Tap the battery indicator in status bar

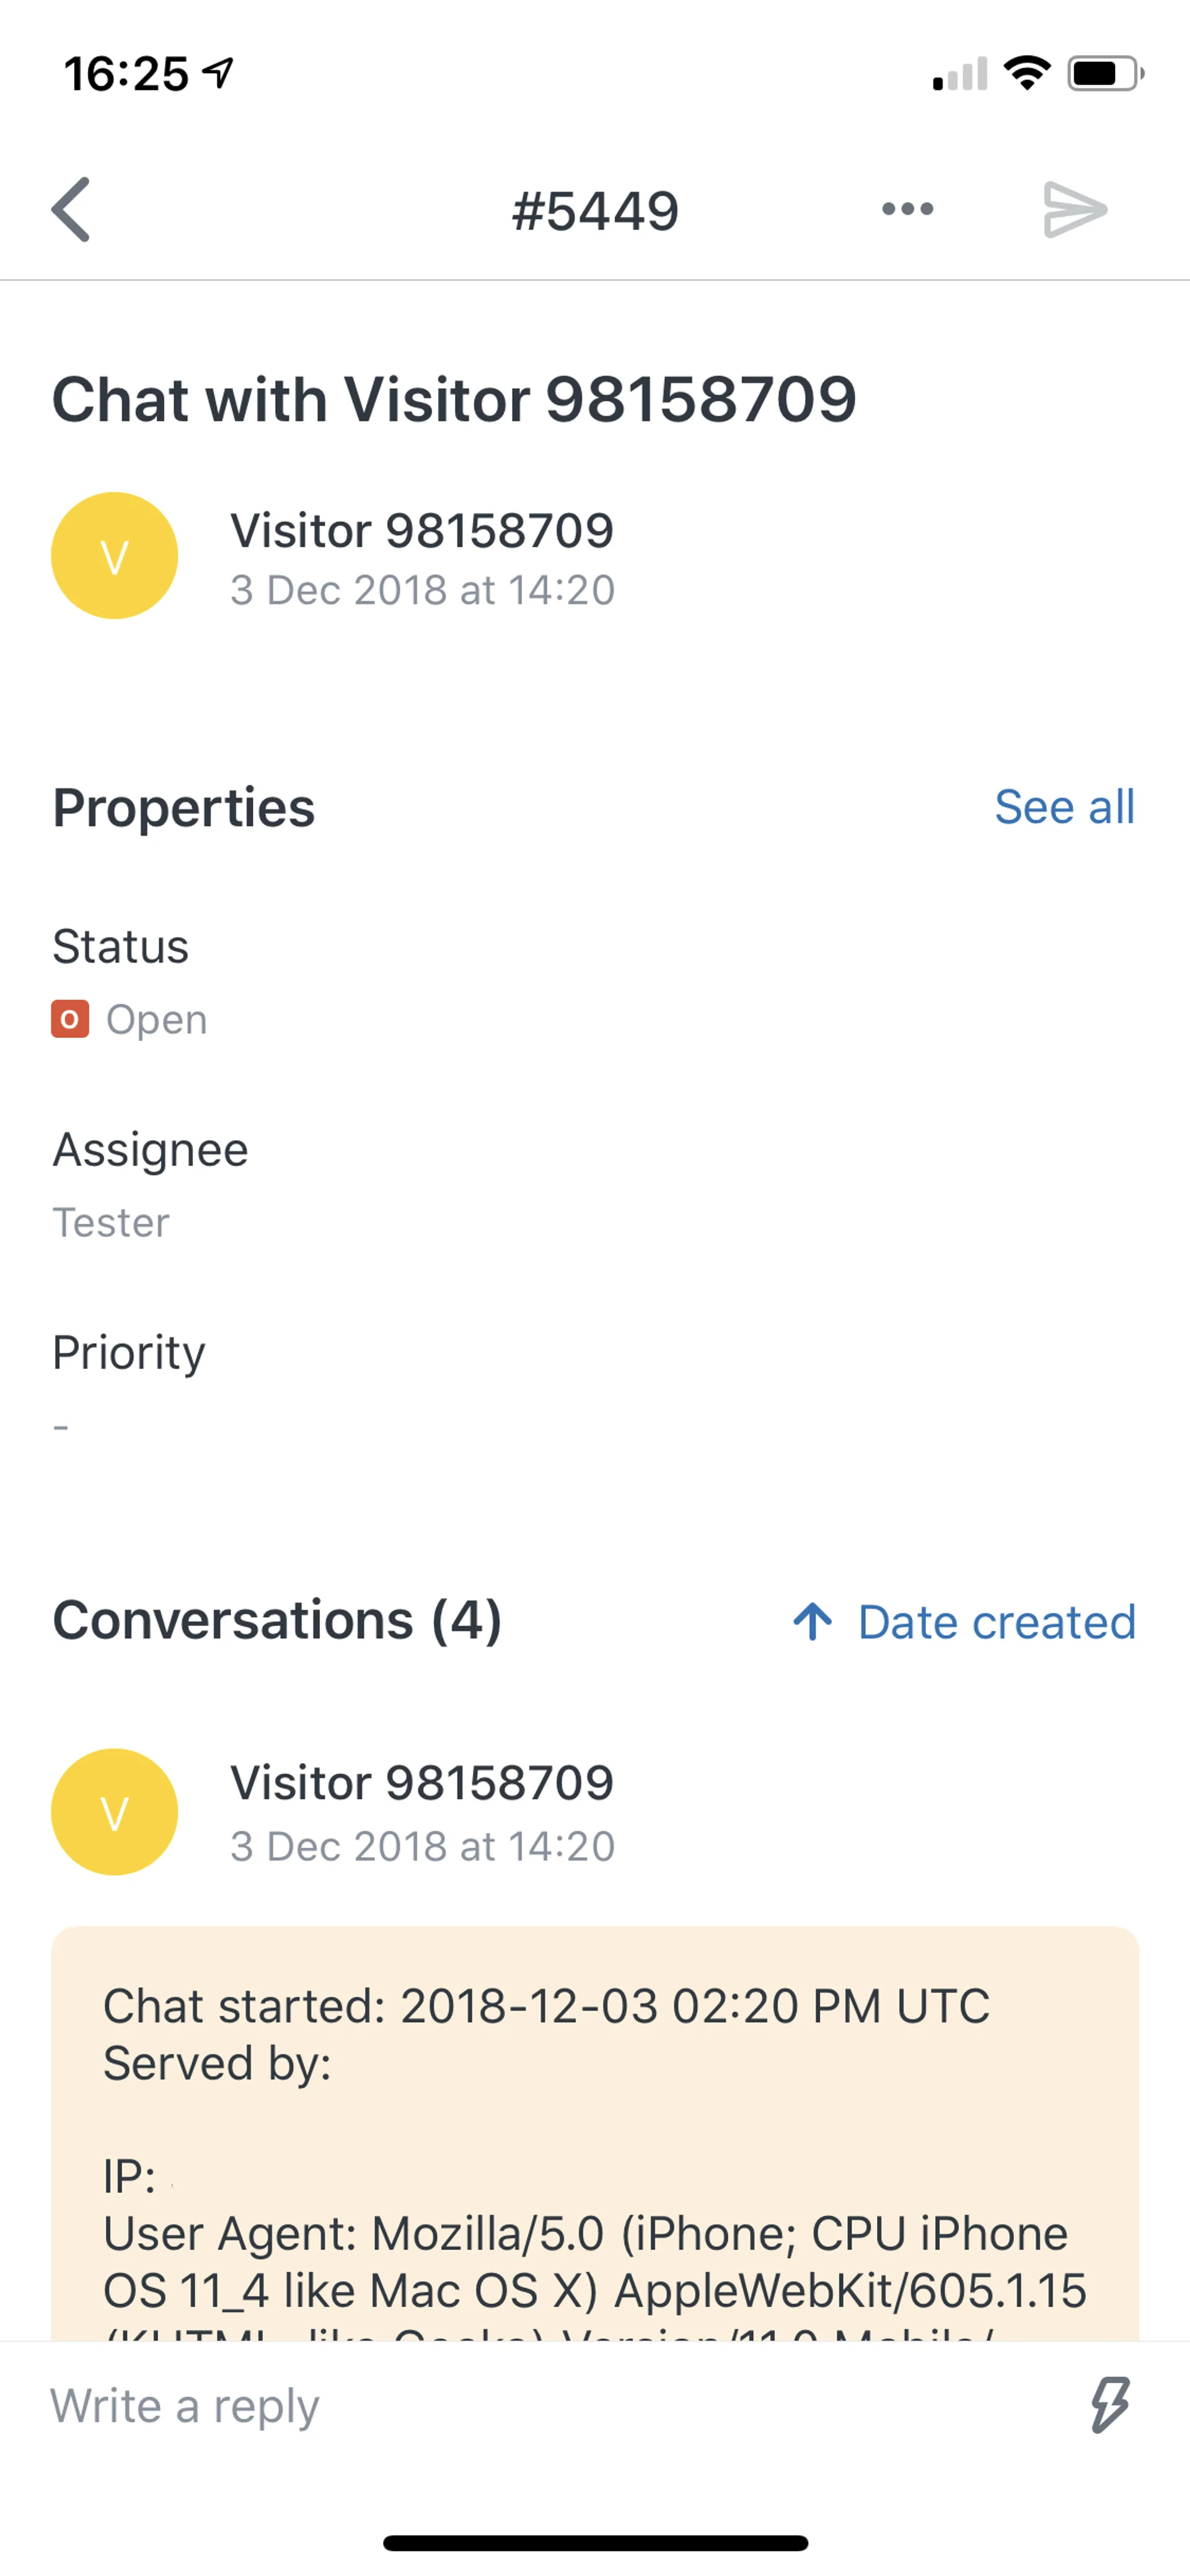click(x=1104, y=74)
